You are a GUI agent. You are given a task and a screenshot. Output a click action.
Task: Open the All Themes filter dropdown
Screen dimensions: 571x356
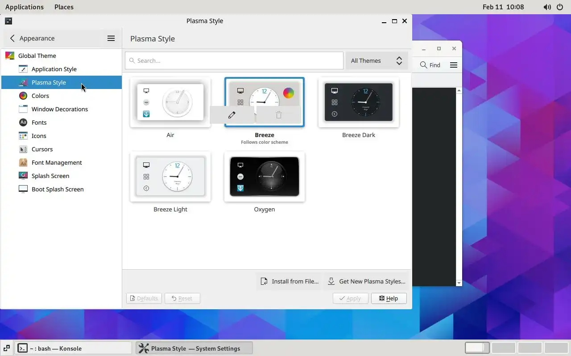coord(377,61)
